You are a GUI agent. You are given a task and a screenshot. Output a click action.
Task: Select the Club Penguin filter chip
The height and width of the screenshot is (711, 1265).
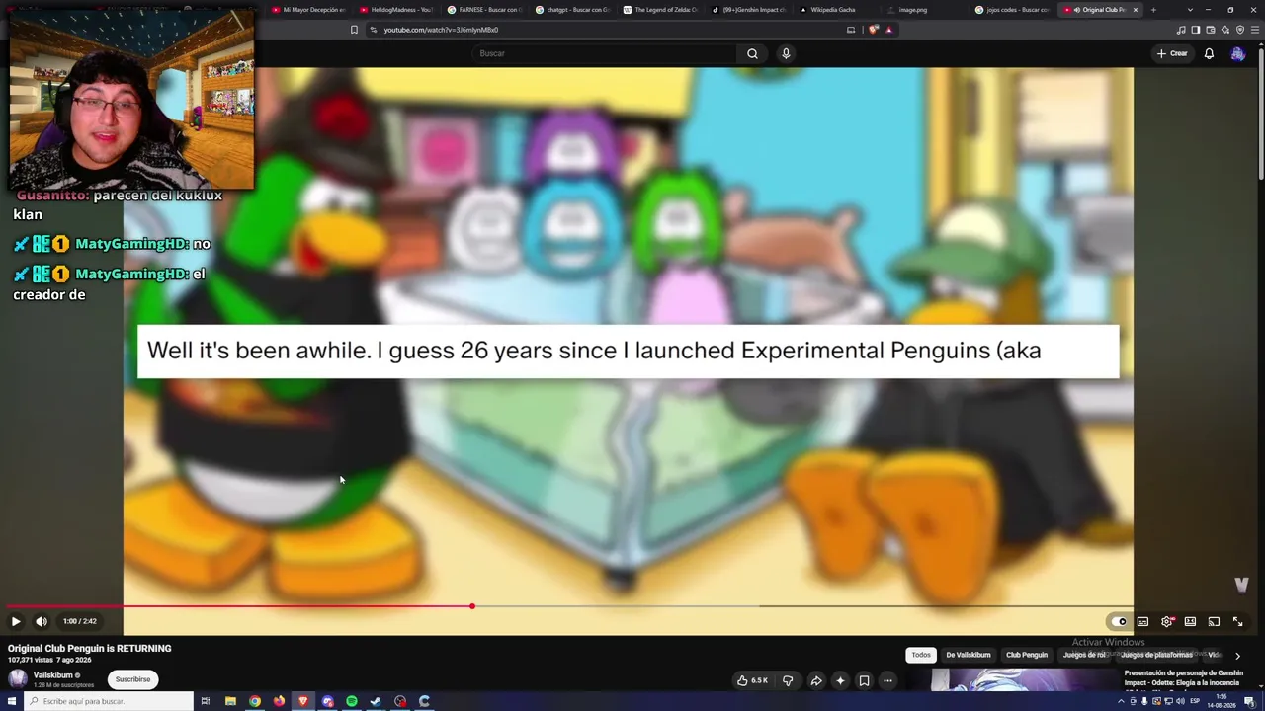point(1027,655)
